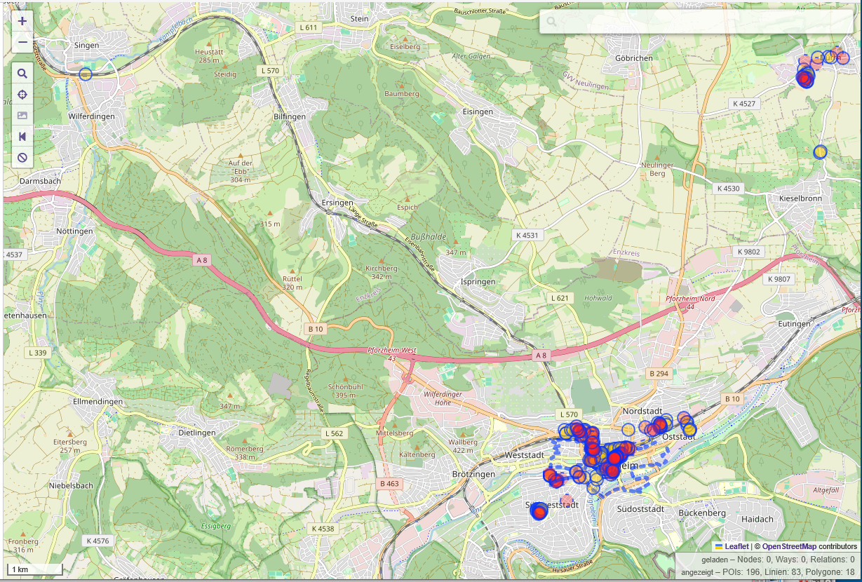862x582 pixels.
Task: Select the yellow marker near Kieselbronn
Action: 819,151
